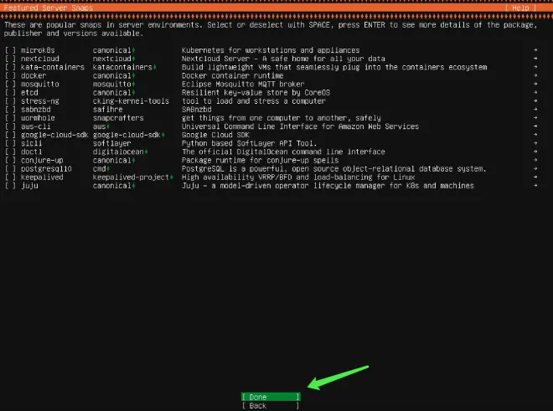The height and width of the screenshot is (411, 553).
Task: Check the docker snap checkbox
Action: (x=10, y=76)
